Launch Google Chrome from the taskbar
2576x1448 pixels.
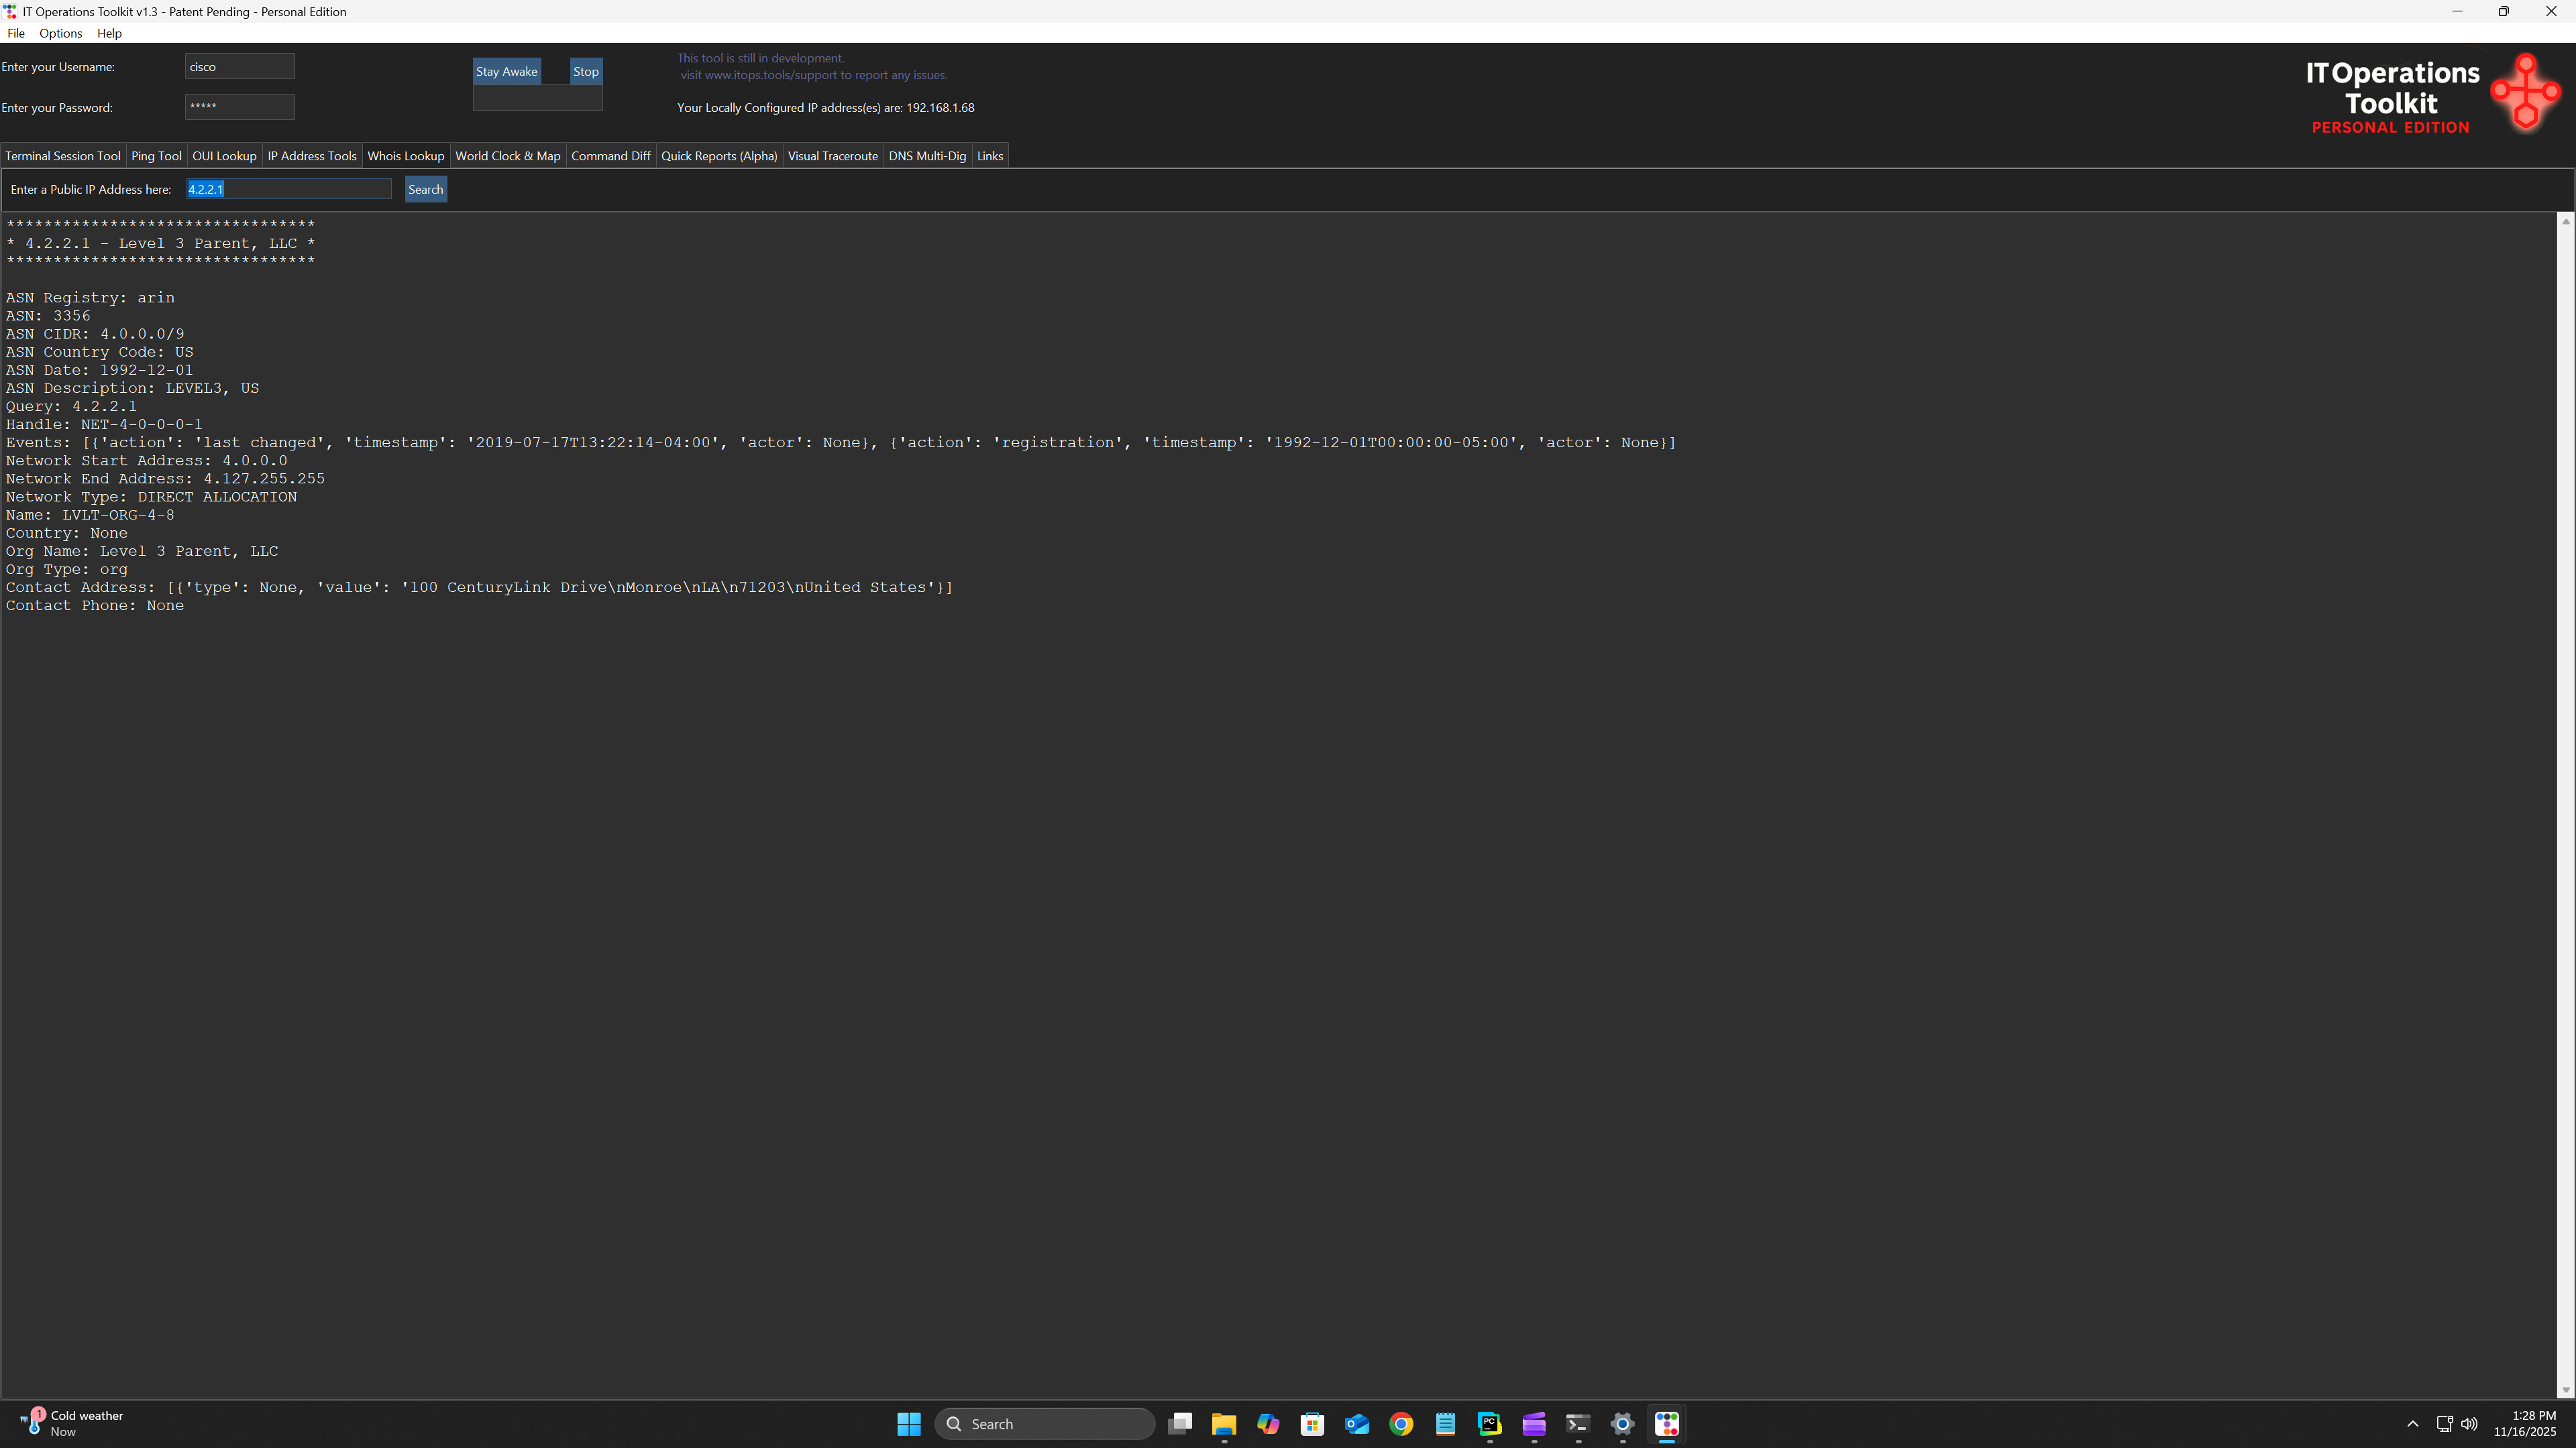coord(1401,1423)
